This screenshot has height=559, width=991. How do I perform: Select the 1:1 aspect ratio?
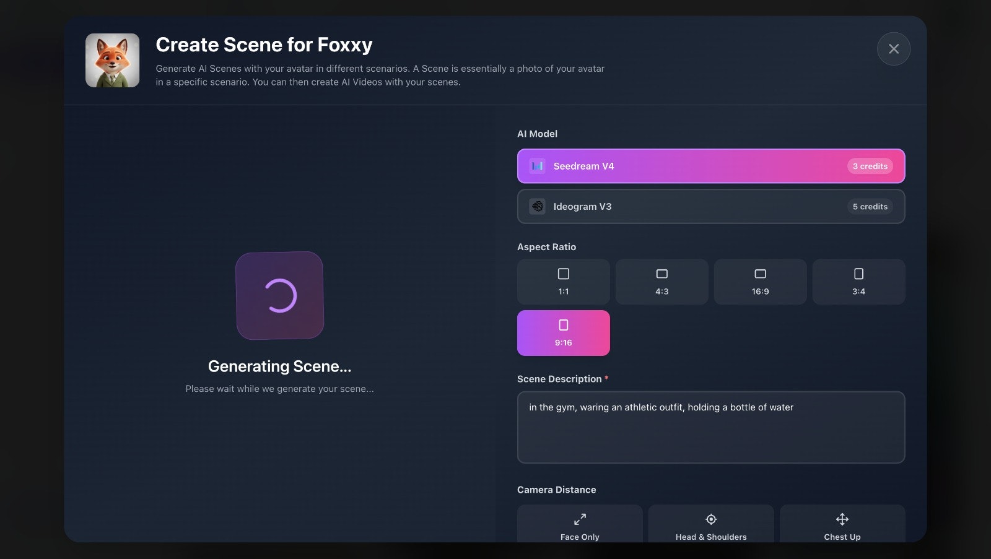pyautogui.click(x=563, y=282)
